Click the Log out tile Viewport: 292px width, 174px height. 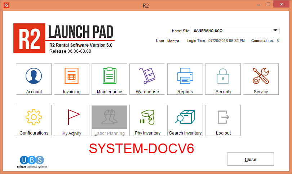click(223, 121)
